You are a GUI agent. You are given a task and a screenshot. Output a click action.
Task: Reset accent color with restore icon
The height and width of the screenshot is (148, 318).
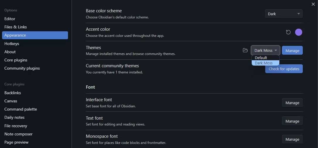(x=288, y=32)
